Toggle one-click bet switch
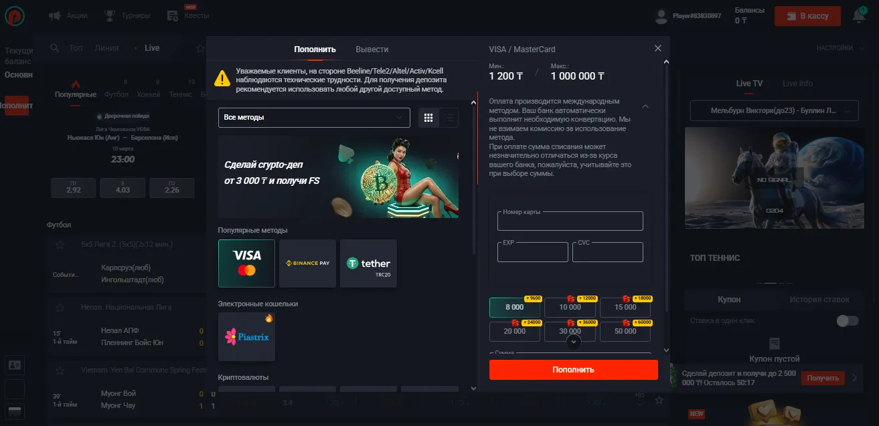Screen dimensions: 879x426 click(x=848, y=321)
